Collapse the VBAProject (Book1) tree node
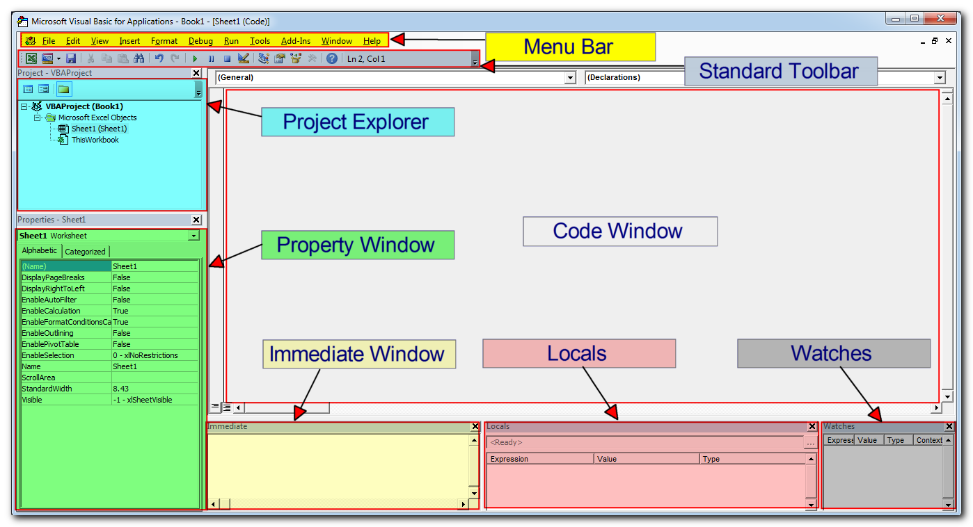 [x=24, y=107]
